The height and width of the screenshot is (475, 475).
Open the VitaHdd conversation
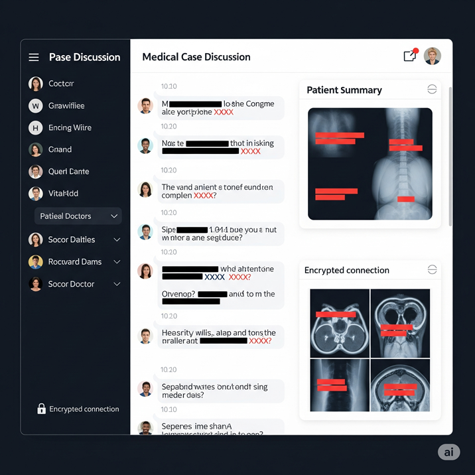[63, 193]
